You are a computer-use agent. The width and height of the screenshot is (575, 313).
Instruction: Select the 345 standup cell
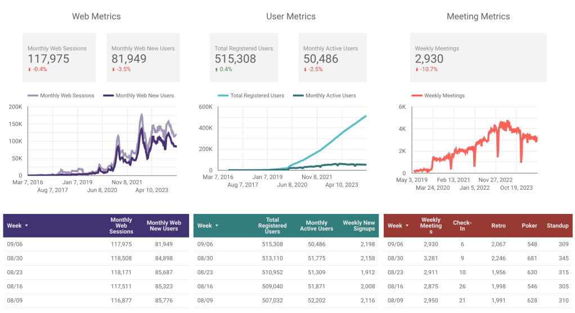[x=564, y=258]
